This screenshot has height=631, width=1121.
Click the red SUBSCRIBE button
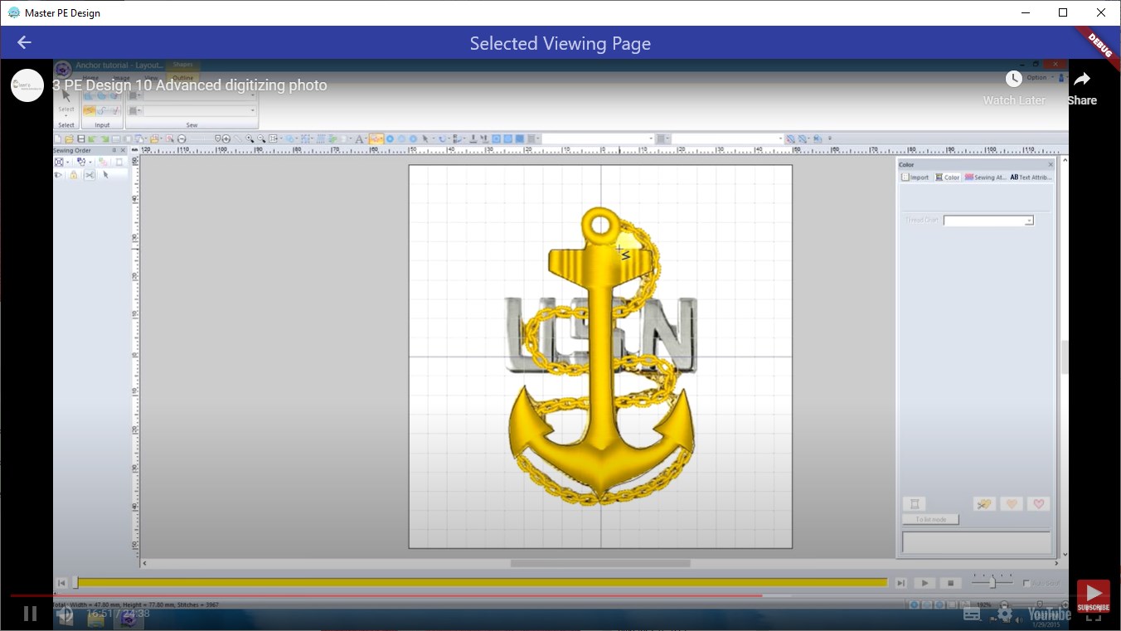[x=1093, y=595]
